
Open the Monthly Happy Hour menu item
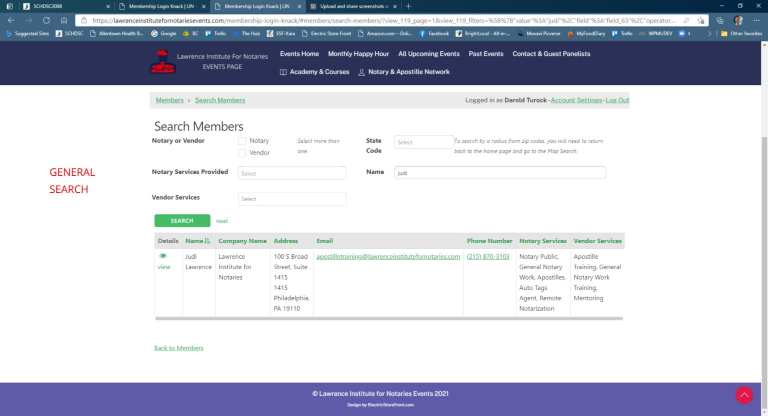point(358,54)
